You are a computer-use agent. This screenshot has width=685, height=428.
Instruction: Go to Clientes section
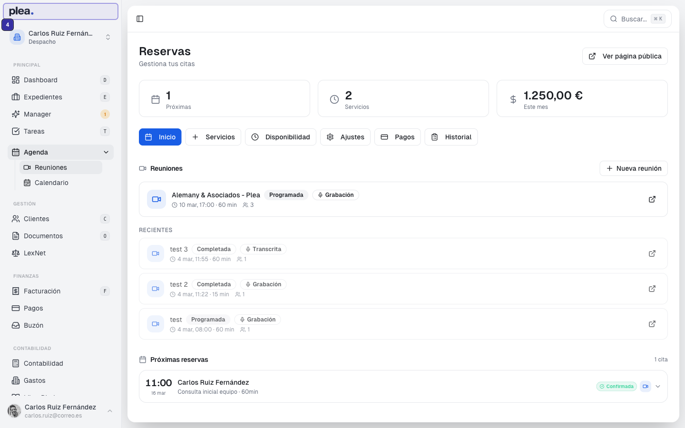61,219
